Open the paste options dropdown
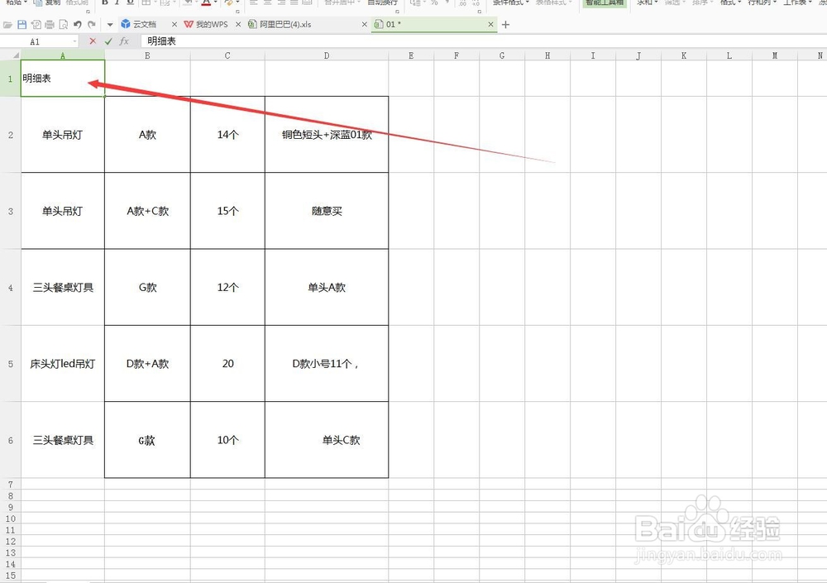This screenshot has width=827, height=583. pyautogui.click(x=25, y=4)
